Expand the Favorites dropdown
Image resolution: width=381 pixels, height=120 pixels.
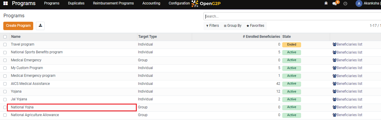[255, 26]
